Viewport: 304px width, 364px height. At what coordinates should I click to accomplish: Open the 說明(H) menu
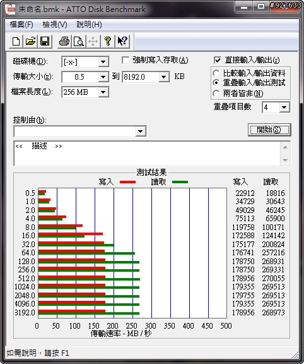(89, 25)
